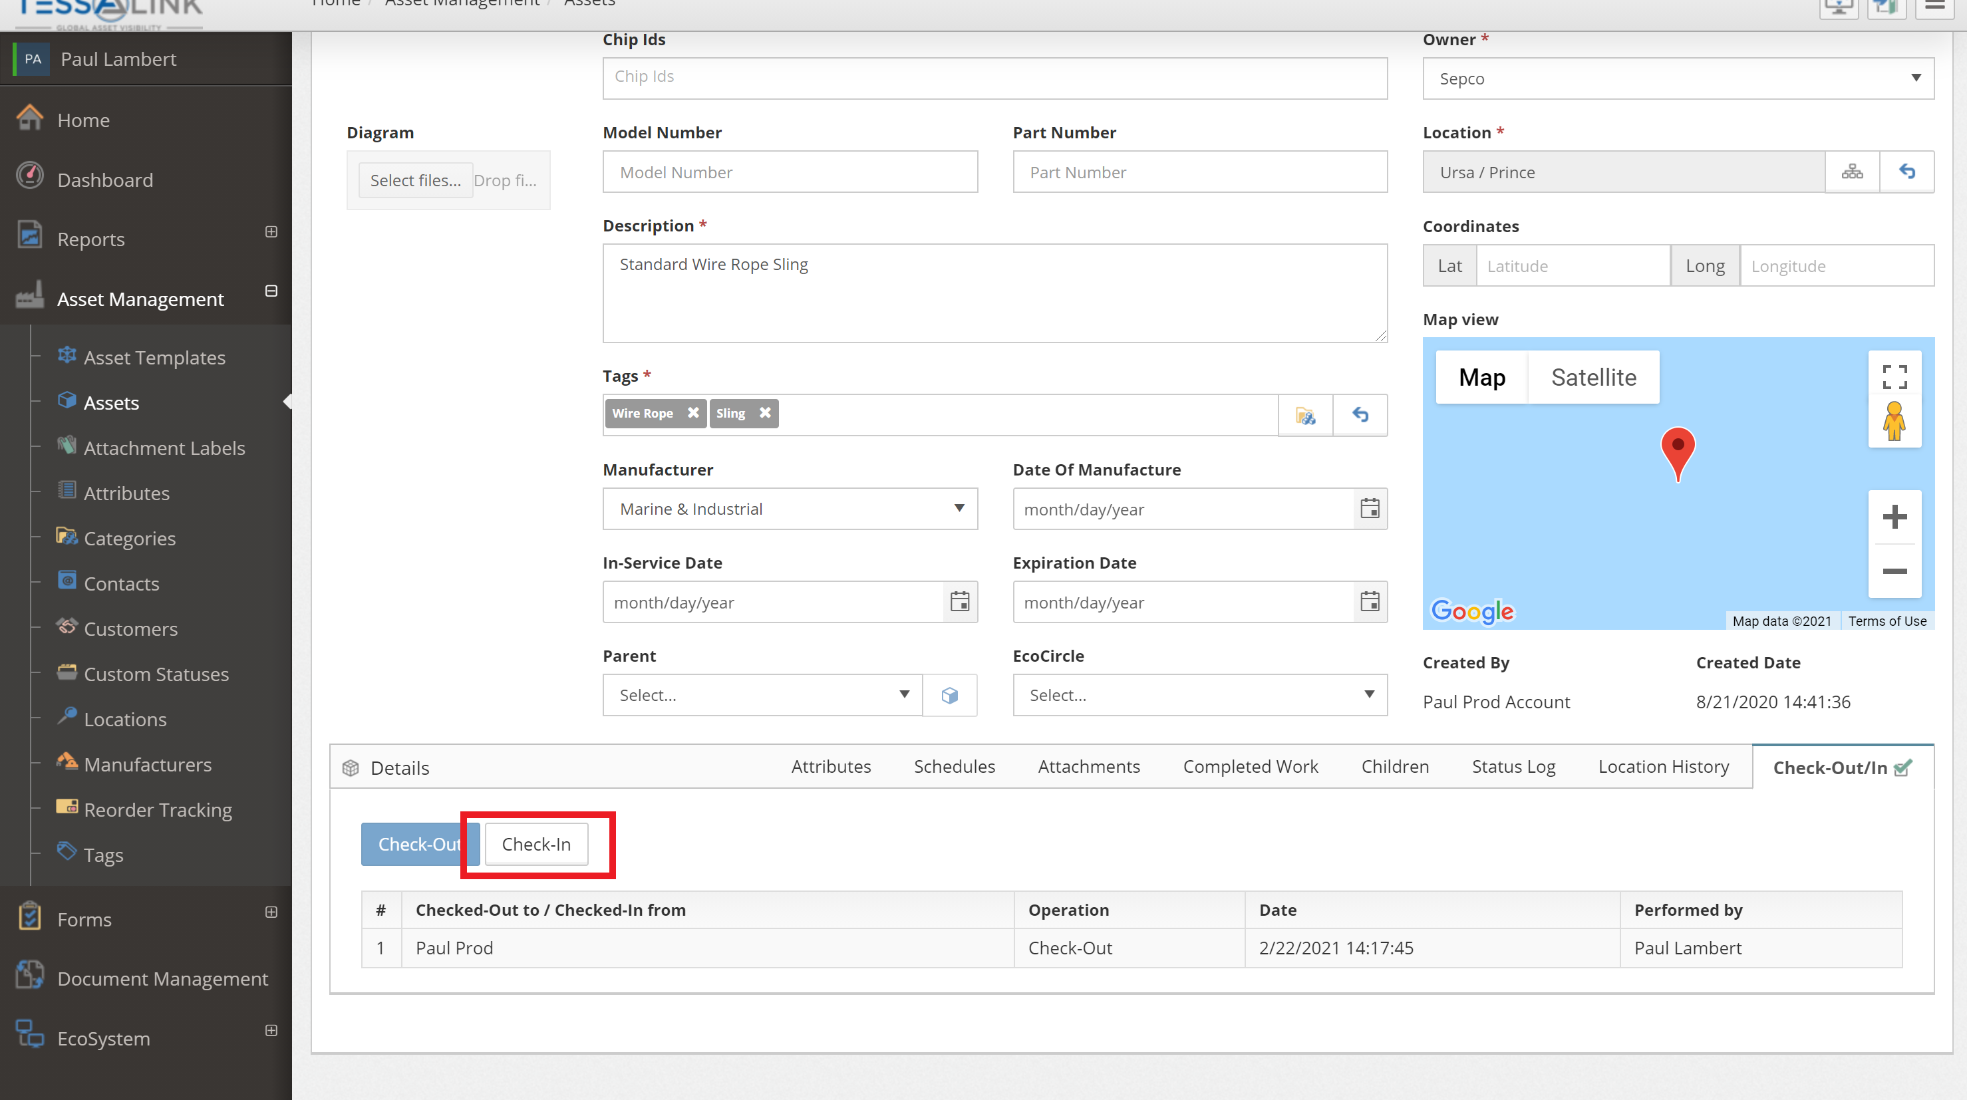Click Select files for Diagram
1967x1100 pixels.
tap(415, 180)
